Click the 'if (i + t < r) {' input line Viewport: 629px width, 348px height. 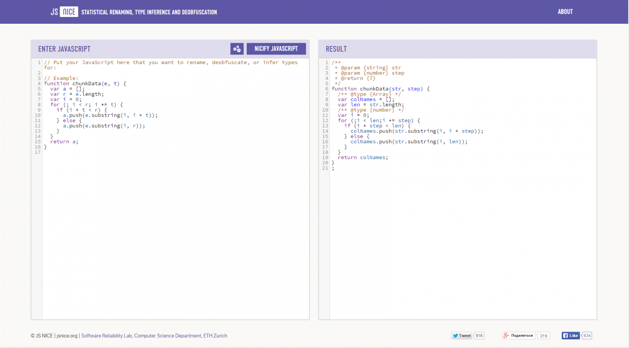(x=82, y=110)
